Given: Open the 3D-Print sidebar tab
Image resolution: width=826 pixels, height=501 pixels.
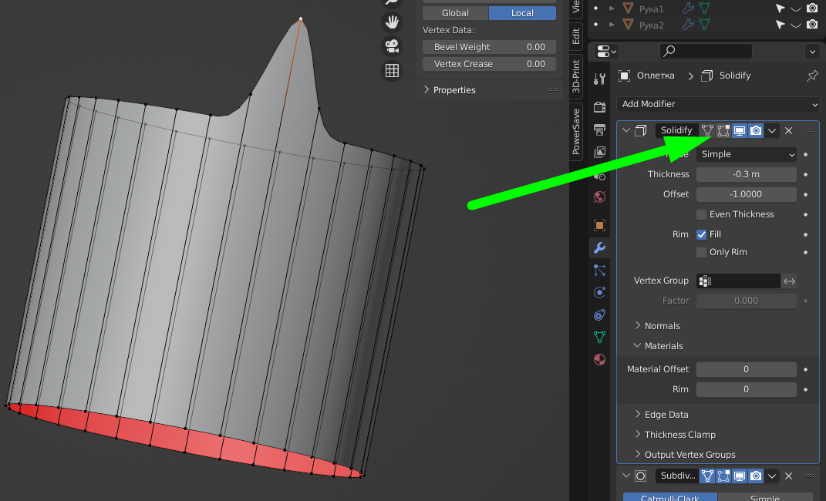Looking at the screenshot, I should (x=576, y=76).
